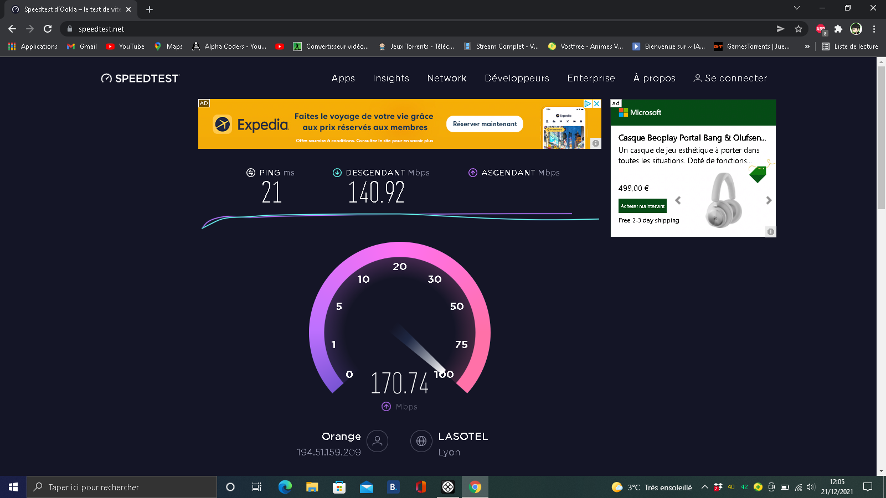Viewport: 886px width, 498px height.
Task: Open Gmail bookmark
Action: (82, 46)
